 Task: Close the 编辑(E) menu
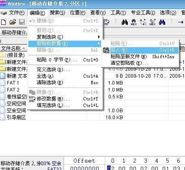tap(37, 13)
